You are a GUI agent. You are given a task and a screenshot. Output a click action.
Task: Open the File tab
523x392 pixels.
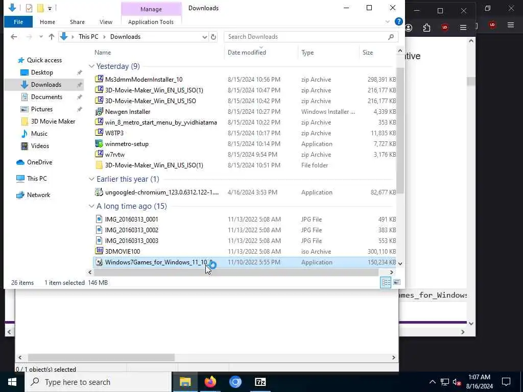[18, 22]
